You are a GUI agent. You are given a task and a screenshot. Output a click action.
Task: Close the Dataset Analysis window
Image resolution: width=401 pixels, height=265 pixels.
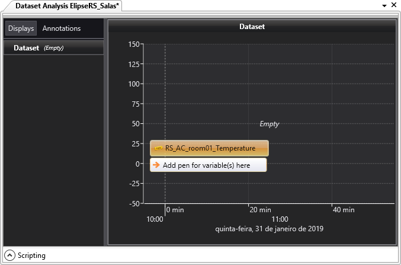[x=393, y=5]
